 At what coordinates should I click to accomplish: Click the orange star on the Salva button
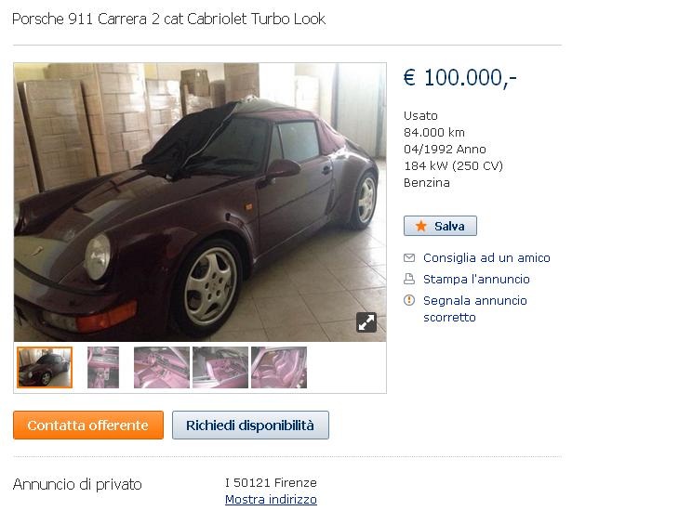[421, 226]
